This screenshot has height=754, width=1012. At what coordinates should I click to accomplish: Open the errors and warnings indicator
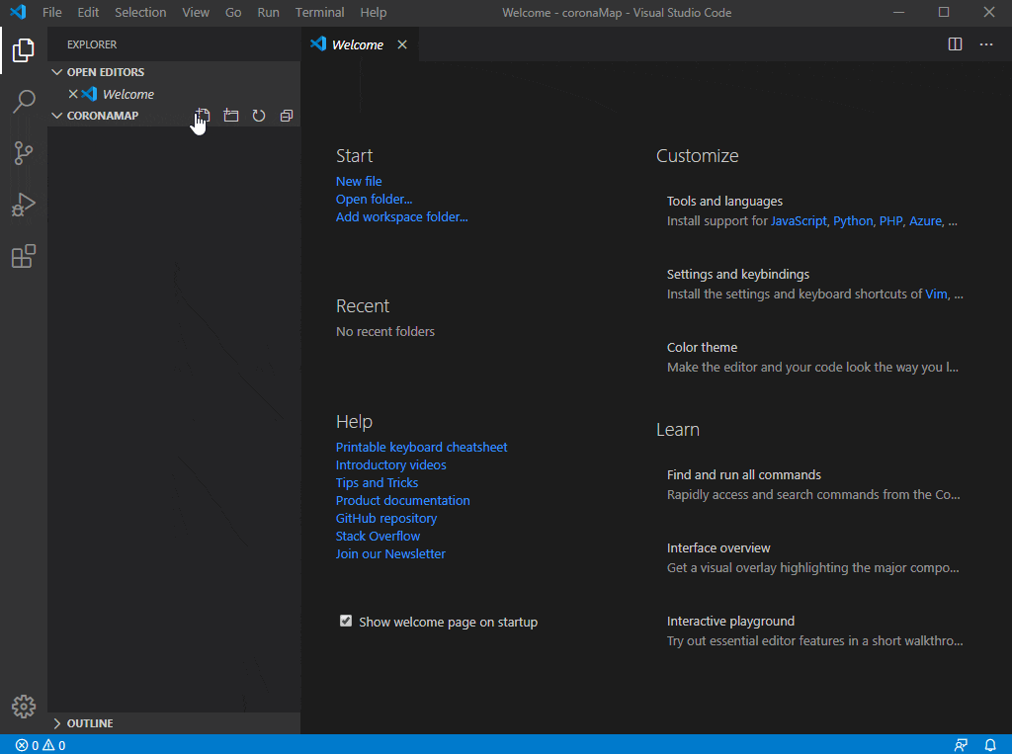41,745
